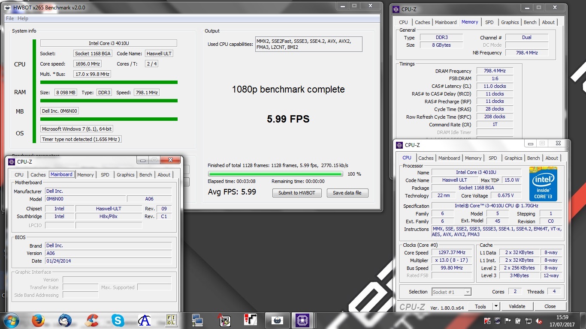586x329 pixels.
Task: Open Mainboard tab in CPU-Z processor window
Action: coord(449,158)
